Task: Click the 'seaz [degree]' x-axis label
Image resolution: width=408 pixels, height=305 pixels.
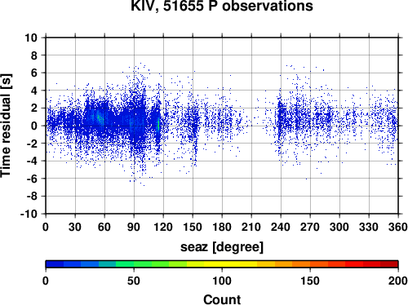Action: tap(222, 247)
